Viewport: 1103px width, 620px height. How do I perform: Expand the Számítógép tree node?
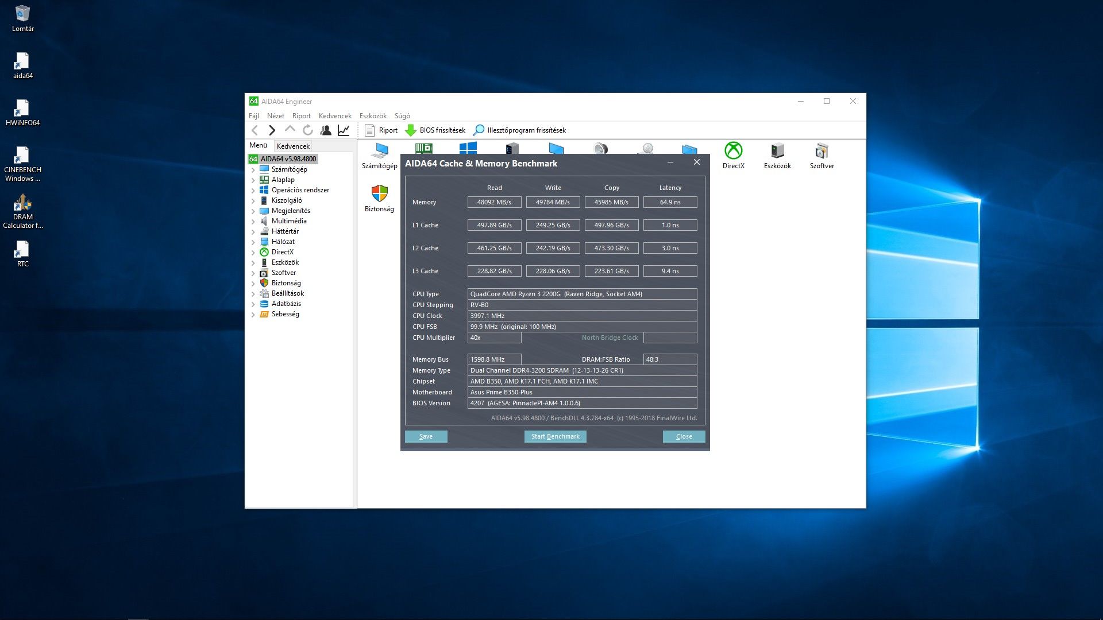pos(253,170)
